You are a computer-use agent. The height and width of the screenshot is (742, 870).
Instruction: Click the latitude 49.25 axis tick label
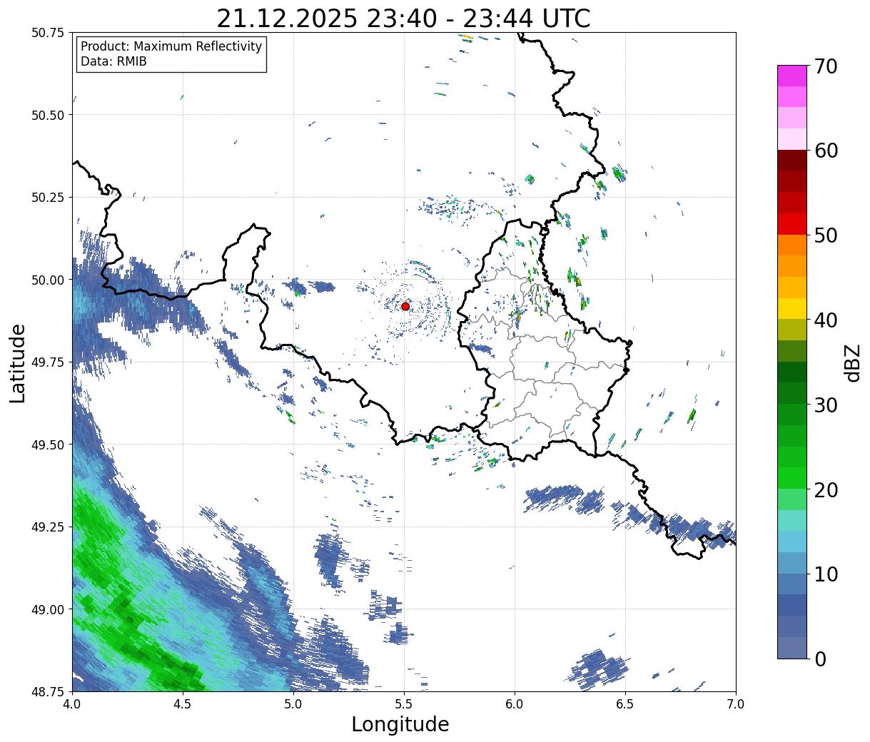click(48, 527)
